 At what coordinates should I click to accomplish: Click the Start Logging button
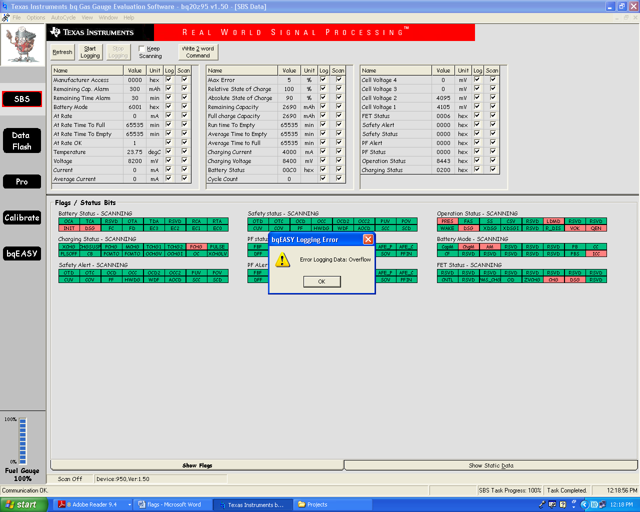pyautogui.click(x=90, y=52)
